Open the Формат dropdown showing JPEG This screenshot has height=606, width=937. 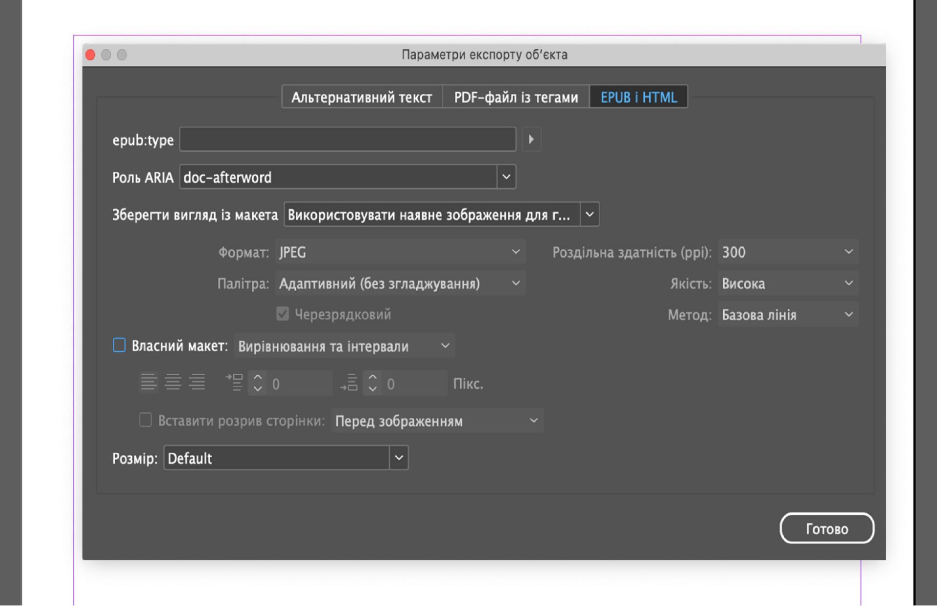[515, 252]
